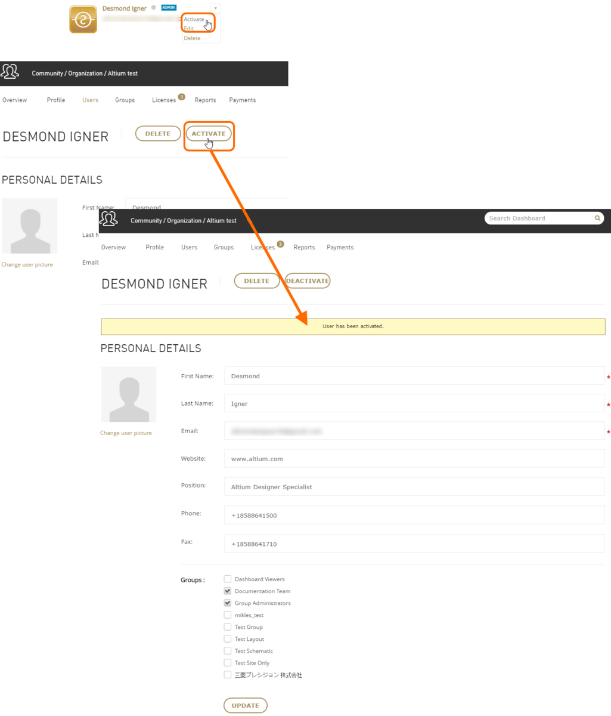
Task: Click the gold Altium user avatar icon
Action: point(83,20)
